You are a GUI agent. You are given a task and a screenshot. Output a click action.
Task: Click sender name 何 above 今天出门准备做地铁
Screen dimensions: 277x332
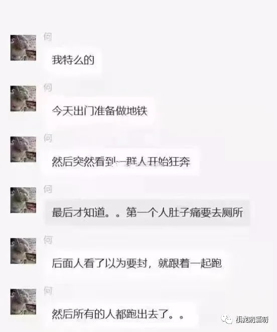(x=48, y=88)
